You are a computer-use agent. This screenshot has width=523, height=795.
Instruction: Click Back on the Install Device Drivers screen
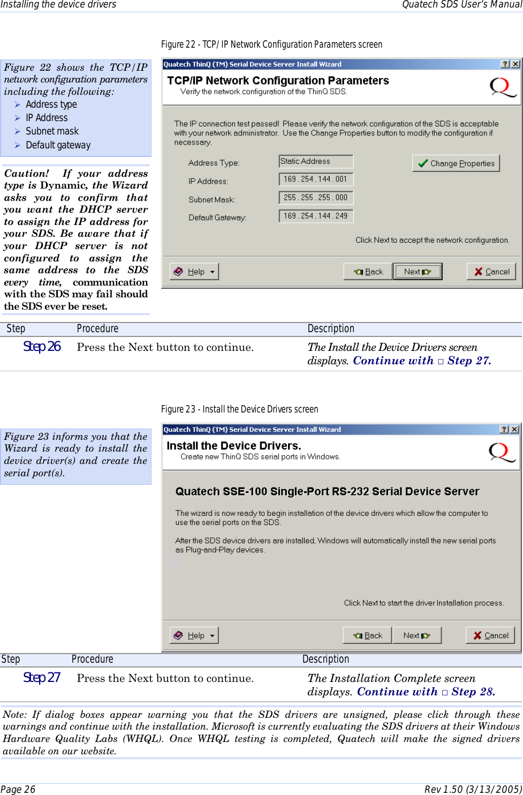367,635
